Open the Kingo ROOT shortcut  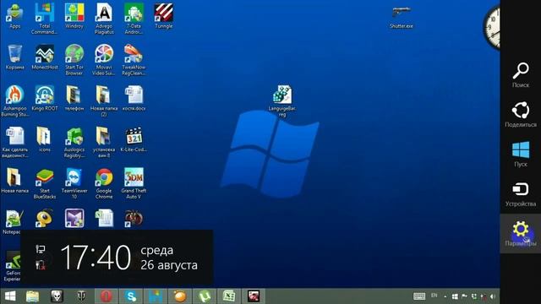tap(45, 99)
